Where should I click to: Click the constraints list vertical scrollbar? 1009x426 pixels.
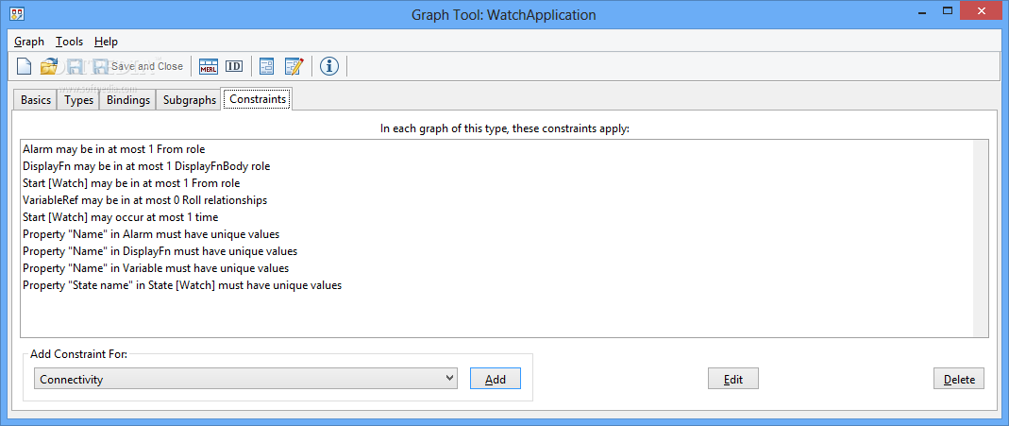981,237
